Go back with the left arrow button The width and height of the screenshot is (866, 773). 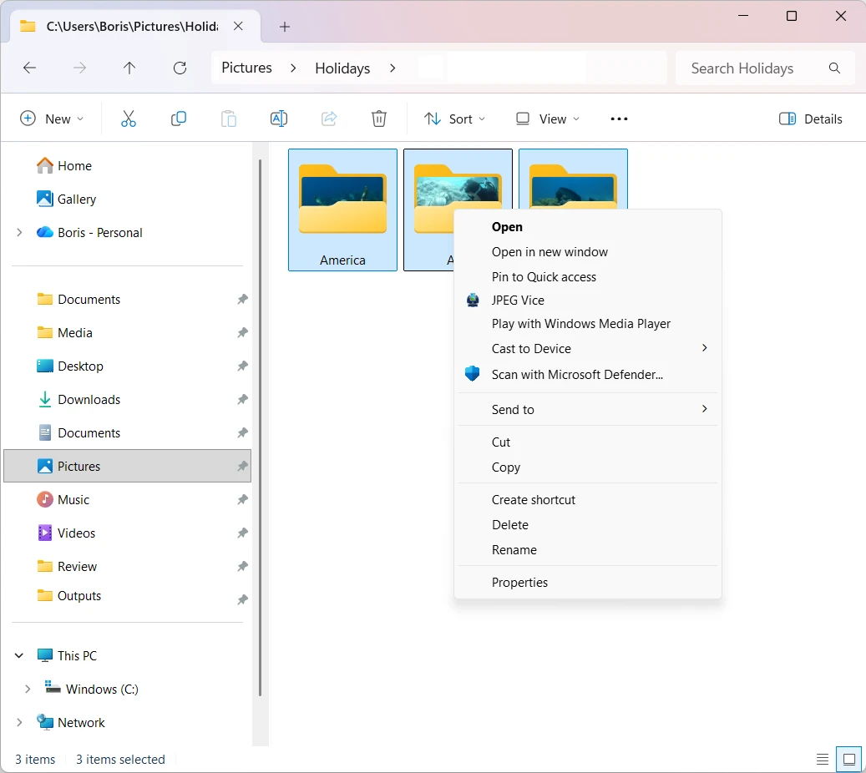30,68
